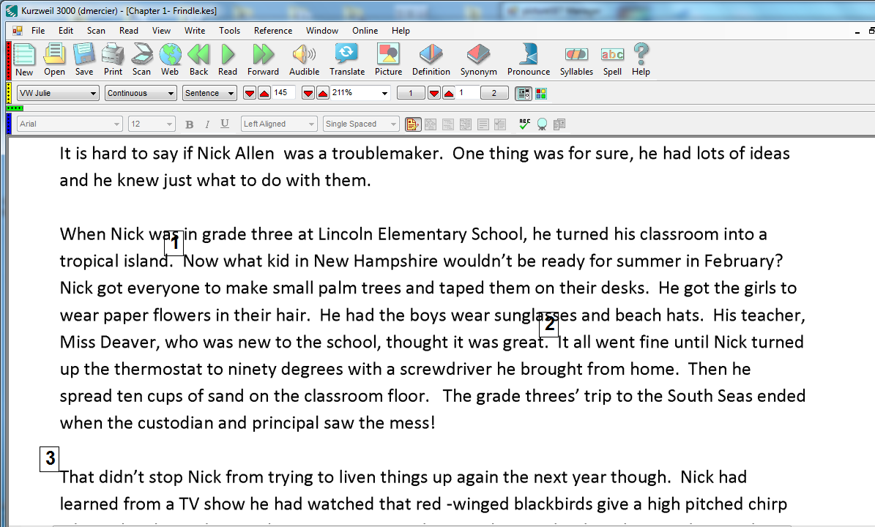The height and width of the screenshot is (527, 875).
Task: Decrease zoom with red down arrow
Action: pyautogui.click(x=308, y=93)
